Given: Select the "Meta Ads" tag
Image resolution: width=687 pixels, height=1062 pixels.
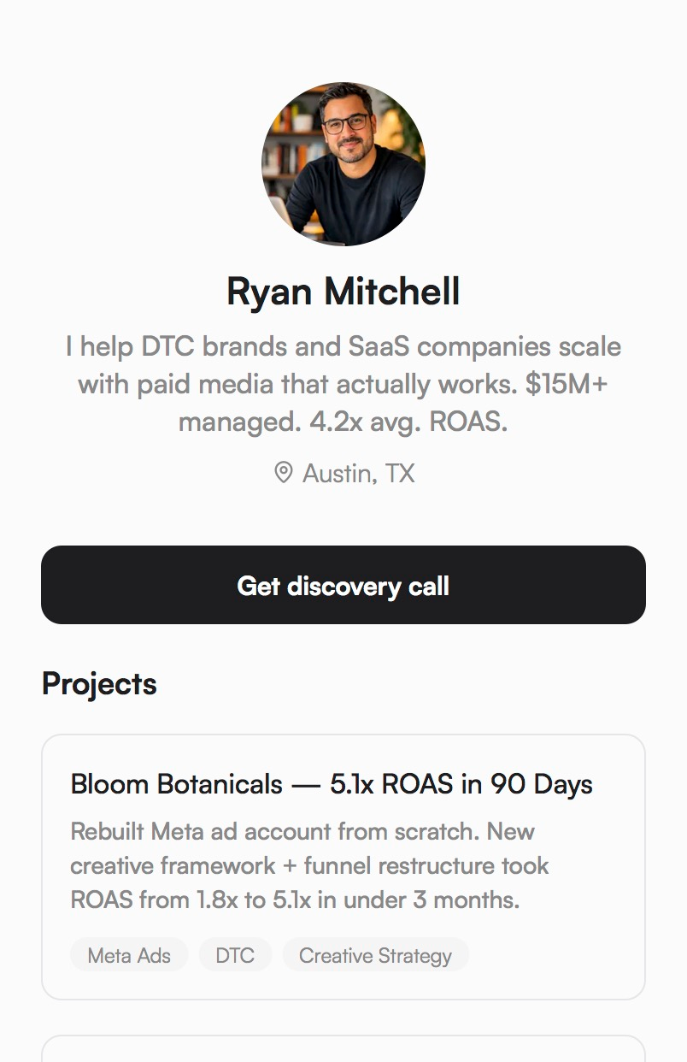Looking at the screenshot, I should click(x=129, y=955).
